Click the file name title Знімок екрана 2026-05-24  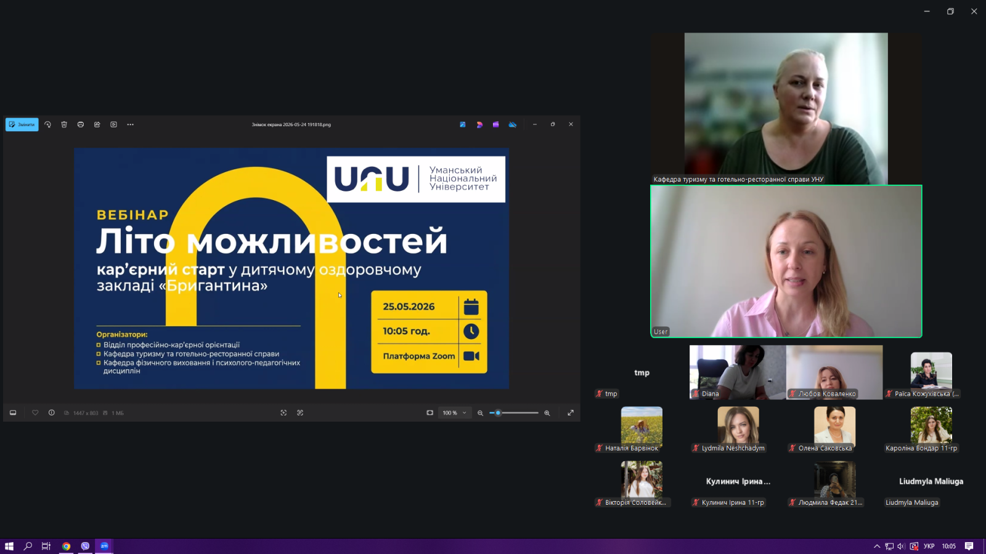291,124
